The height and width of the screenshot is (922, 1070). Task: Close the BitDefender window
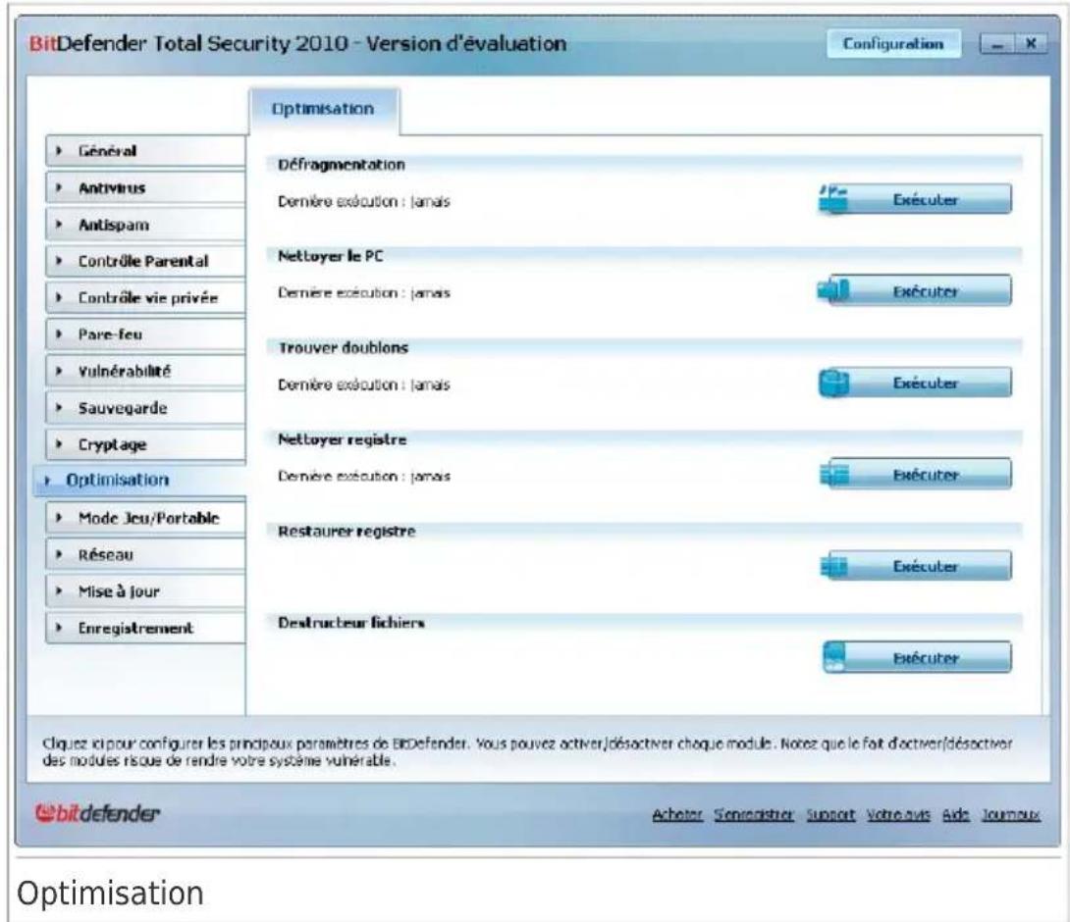[1031, 44]
